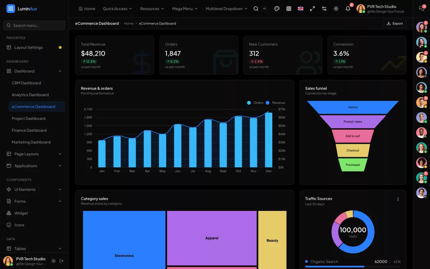The image size is (430, 269).
Task: Click the Electronics treemap block
Action: pos(124,240)
